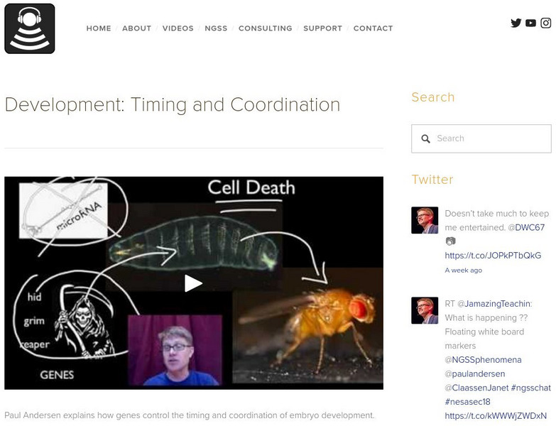Open the Twitter social icon in header

click(516, 23)
